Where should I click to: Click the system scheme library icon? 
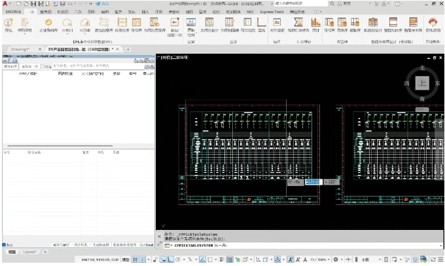click(x=154, y=22)
